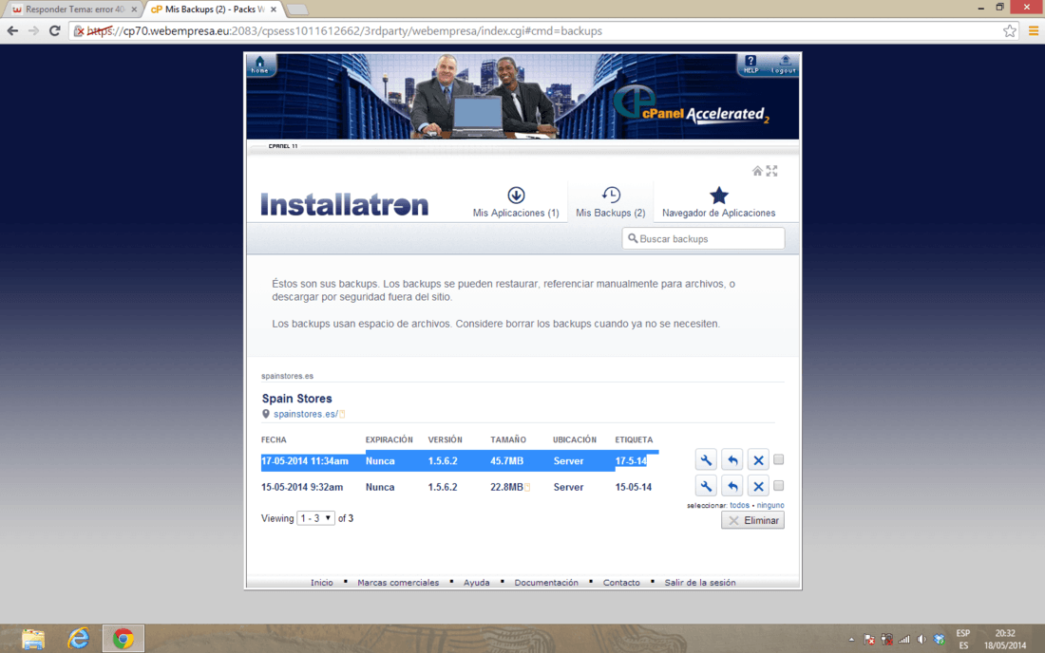The image size is (1045, 653).
Task: Open the Chrome menu hamburger icon
Action: pyautogui.click(x=1033, y=30)
